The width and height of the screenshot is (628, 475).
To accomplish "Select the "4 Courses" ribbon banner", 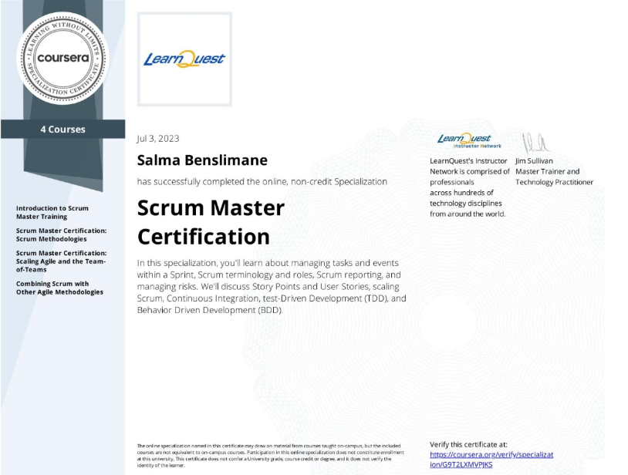I will [x=62, y=129].
